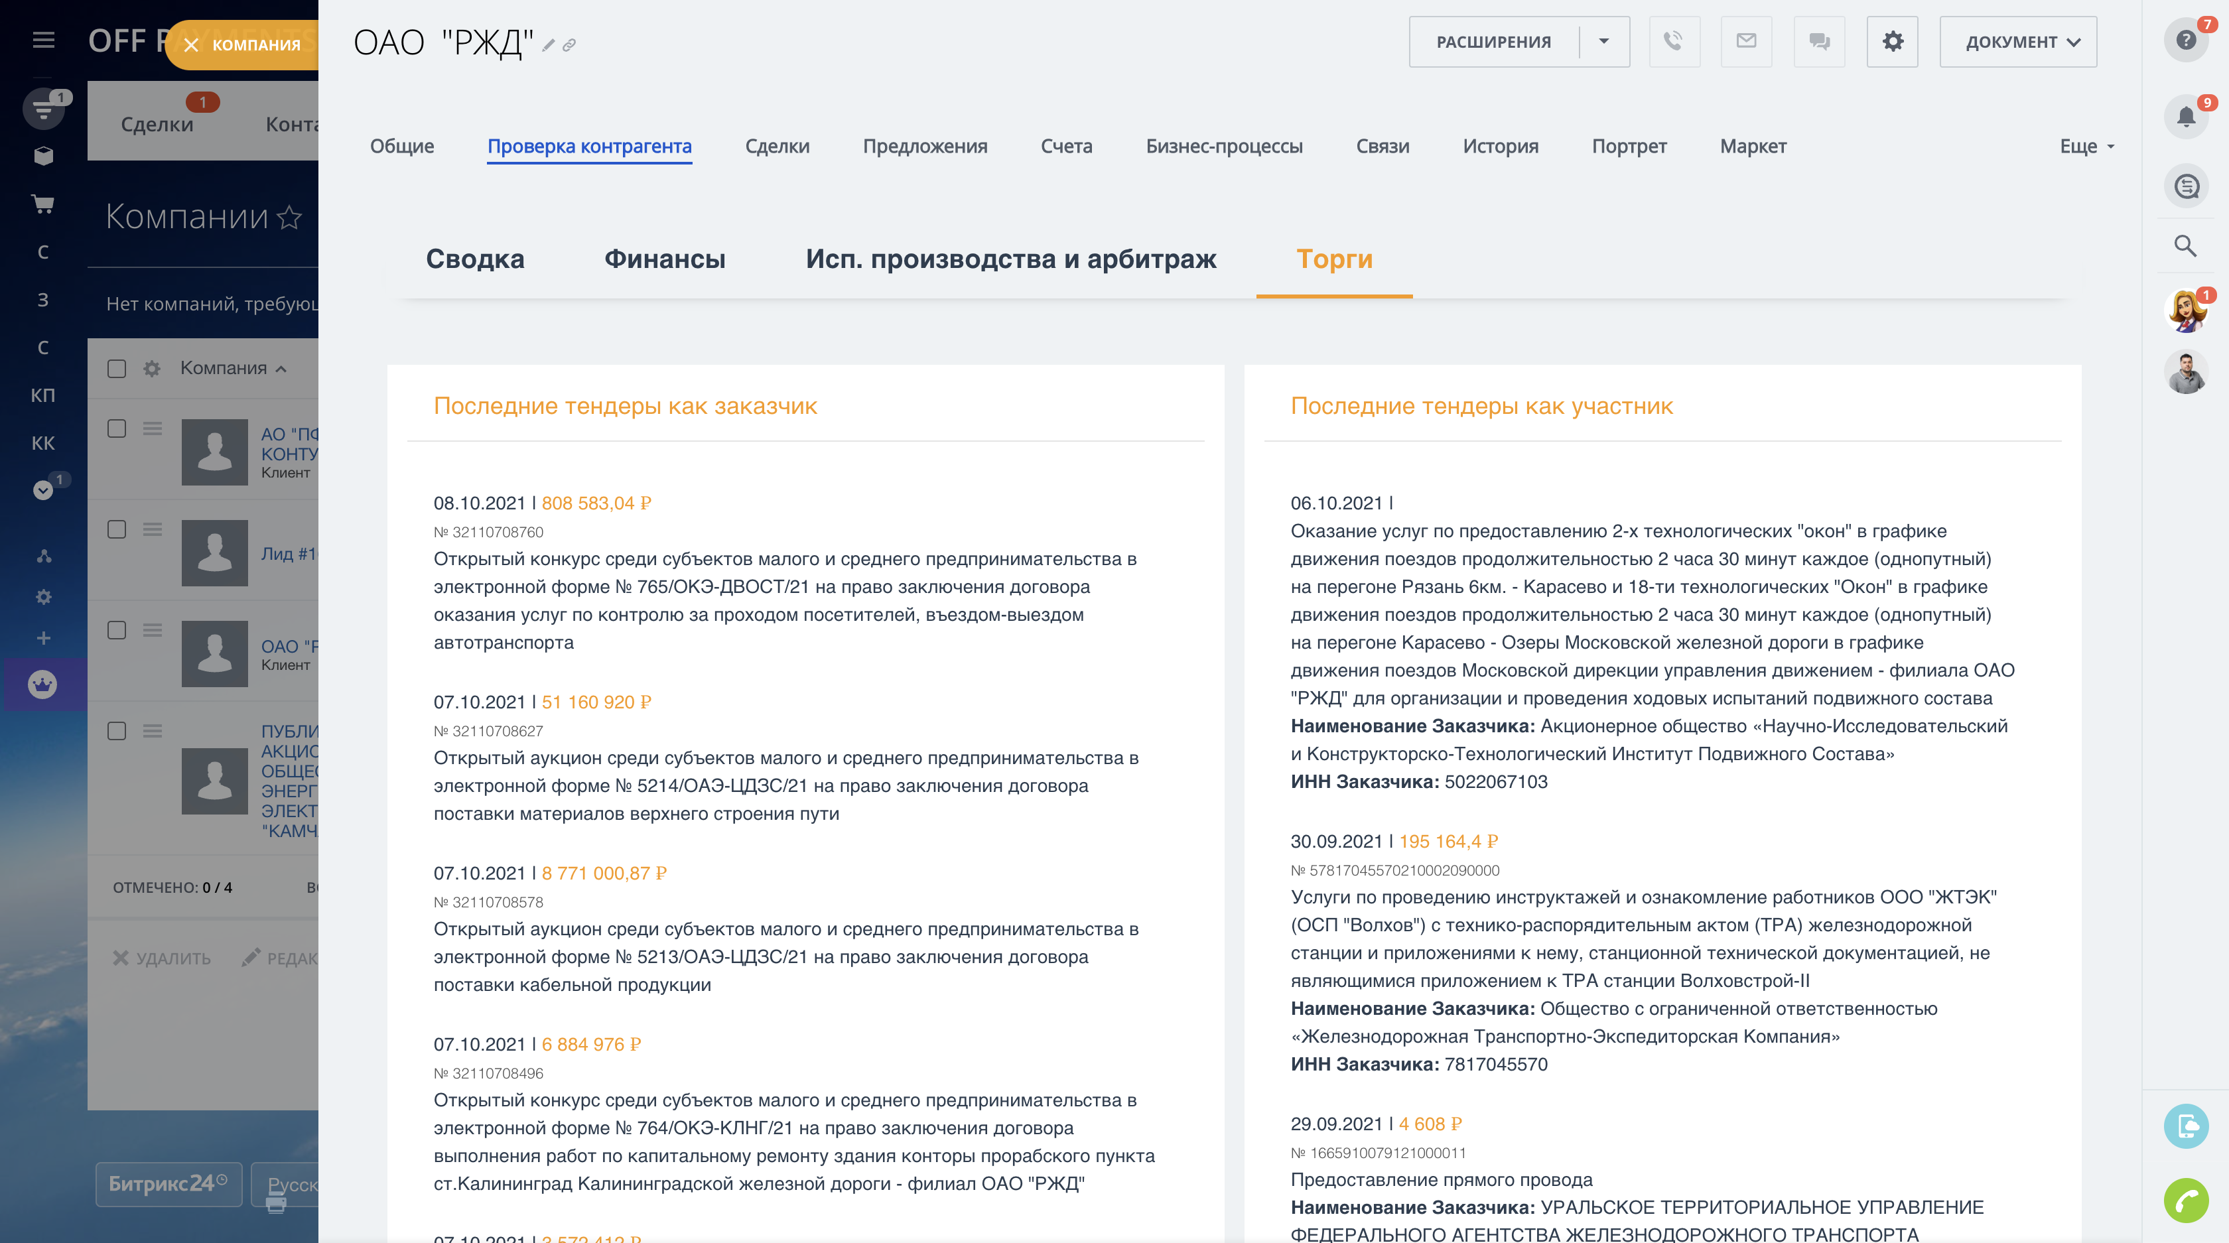Expand the РАСШИРЕНИЯ dropdown arrow
The width and height of the screenshot is (2229, 1243).
tap(1604, 40)
